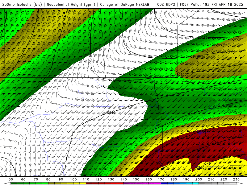Click the 200 value on the color scale

tap(199, 179)
